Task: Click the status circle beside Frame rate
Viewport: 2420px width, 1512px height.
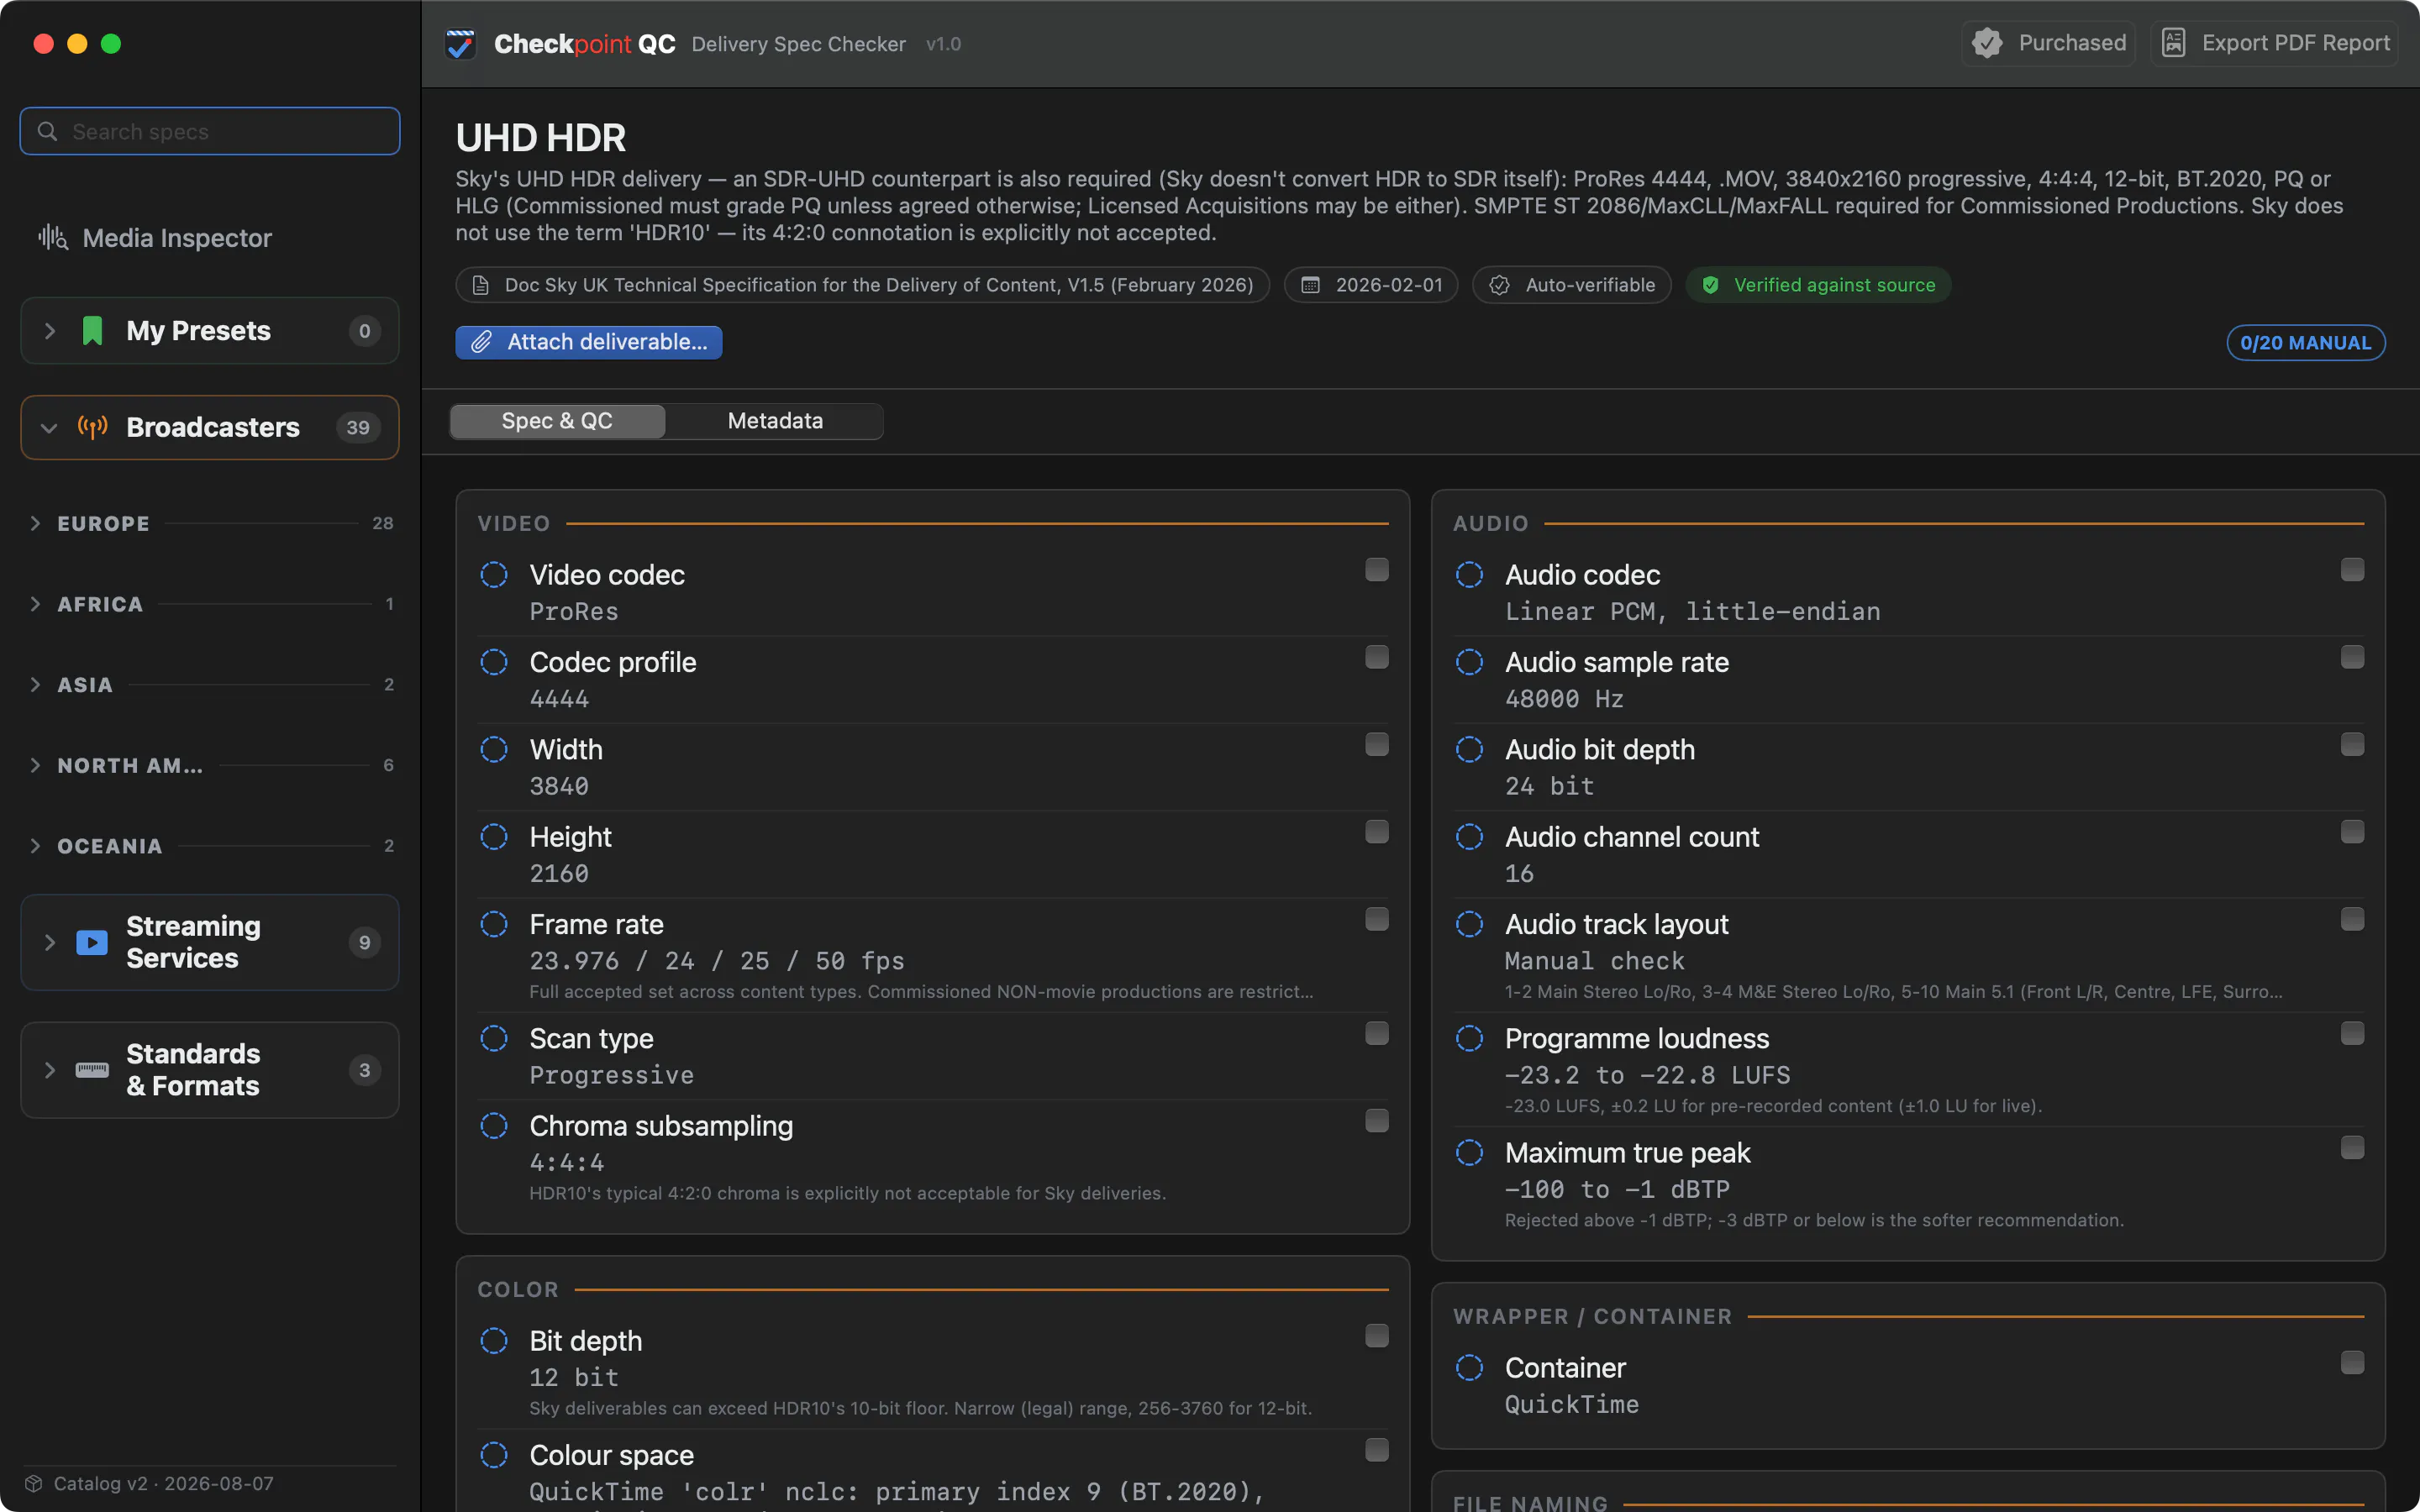Action: click(x=494, y=924)
